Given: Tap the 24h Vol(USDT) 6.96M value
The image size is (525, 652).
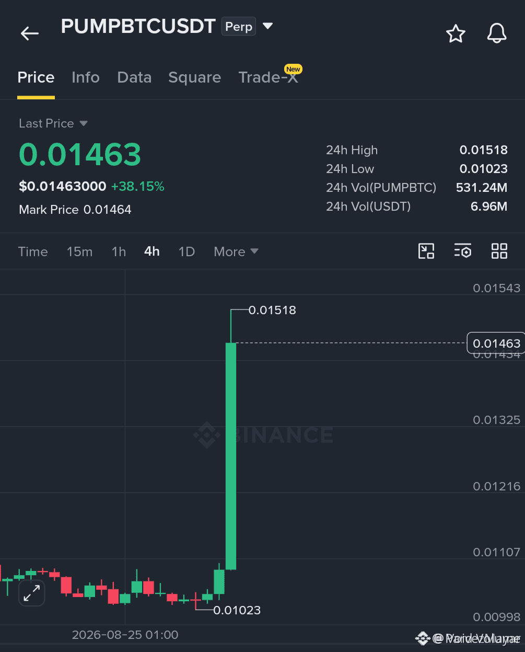Looking at the screenshot, I should click(489, 207).
